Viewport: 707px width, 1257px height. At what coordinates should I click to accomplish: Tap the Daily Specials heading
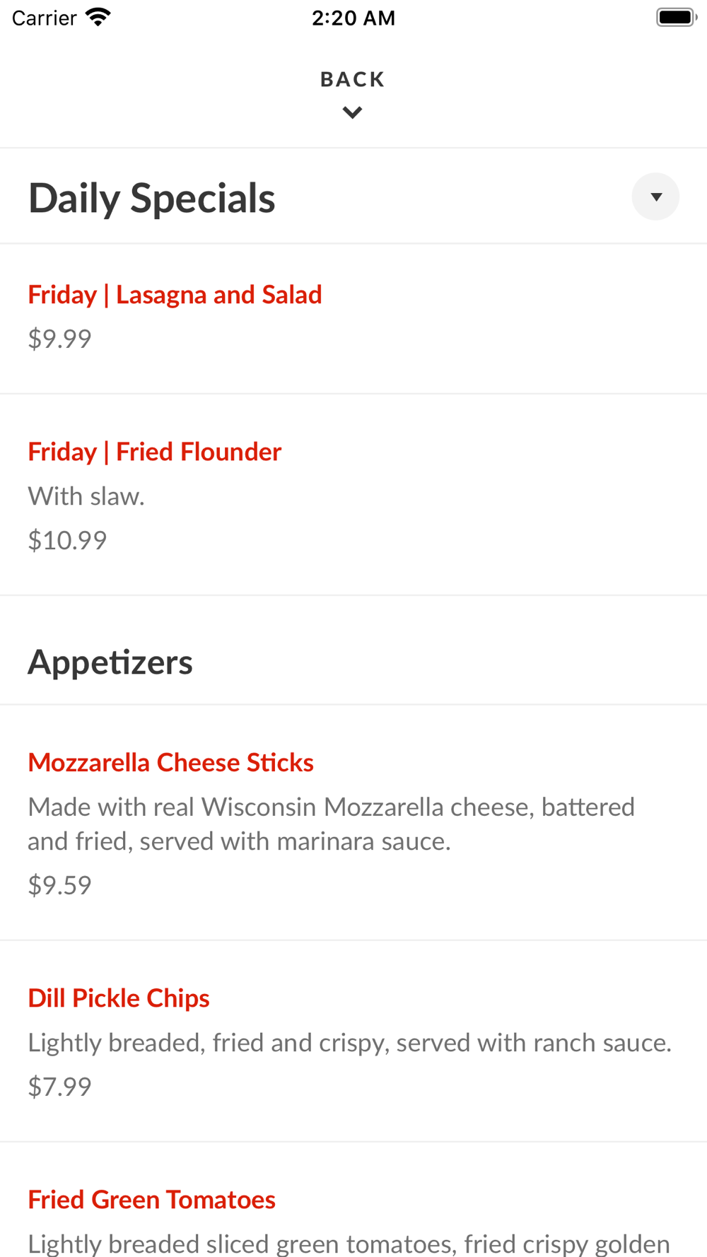(x=151, y=198)
